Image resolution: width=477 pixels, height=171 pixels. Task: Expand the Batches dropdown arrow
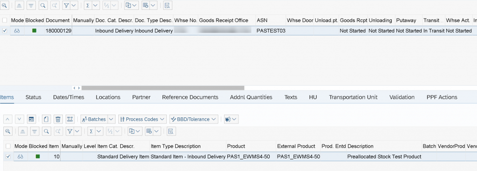tap(111, 119)
